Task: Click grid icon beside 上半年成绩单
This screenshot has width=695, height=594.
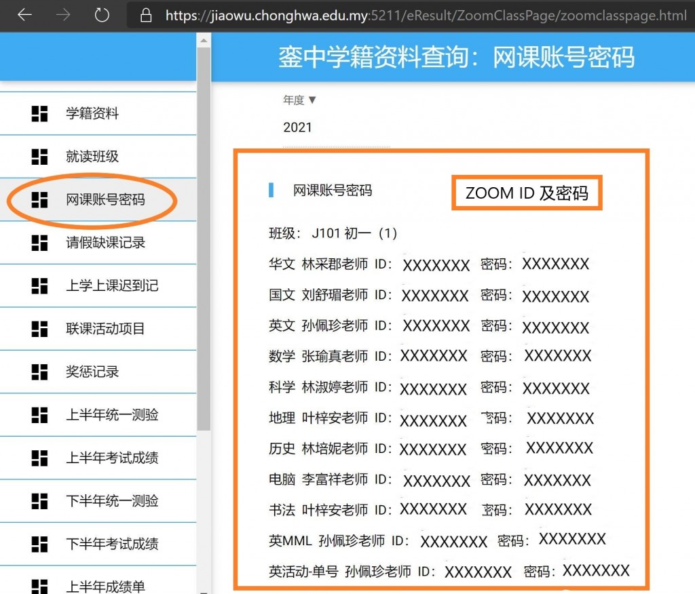Action: tap(39, 586)
